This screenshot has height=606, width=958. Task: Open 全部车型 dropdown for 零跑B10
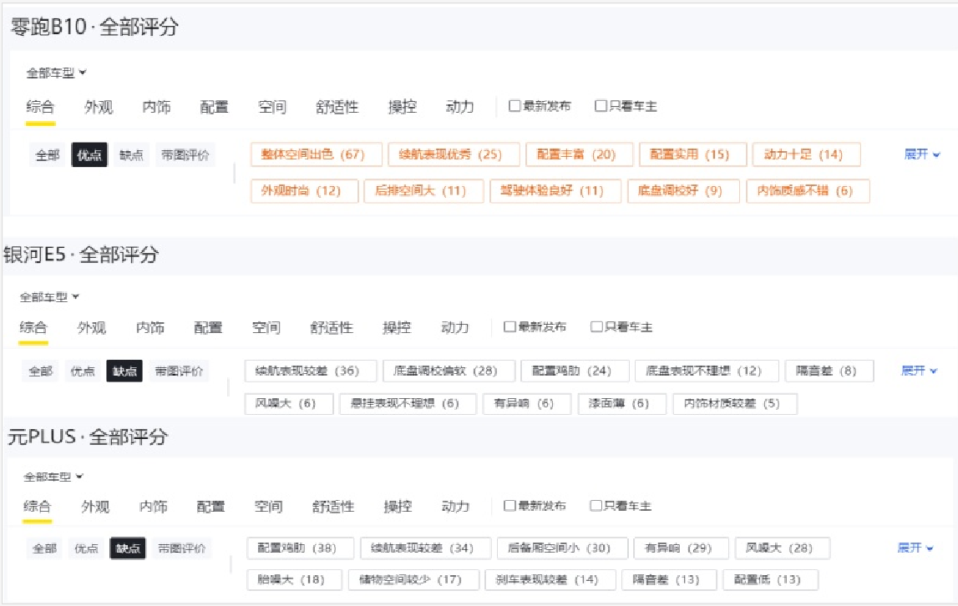[56, 73]
